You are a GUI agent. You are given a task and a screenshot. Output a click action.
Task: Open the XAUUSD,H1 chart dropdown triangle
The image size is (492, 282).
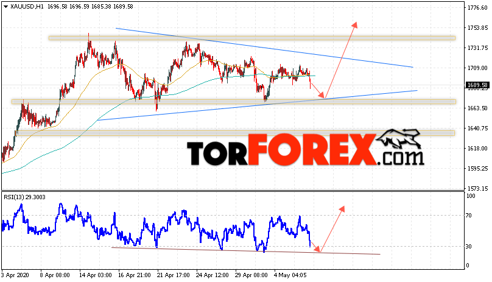click(5, 7)
